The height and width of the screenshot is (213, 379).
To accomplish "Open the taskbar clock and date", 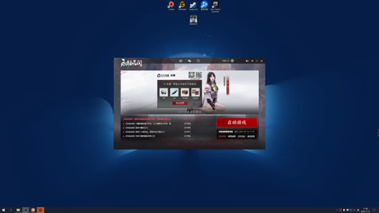I will pos(365,210).
